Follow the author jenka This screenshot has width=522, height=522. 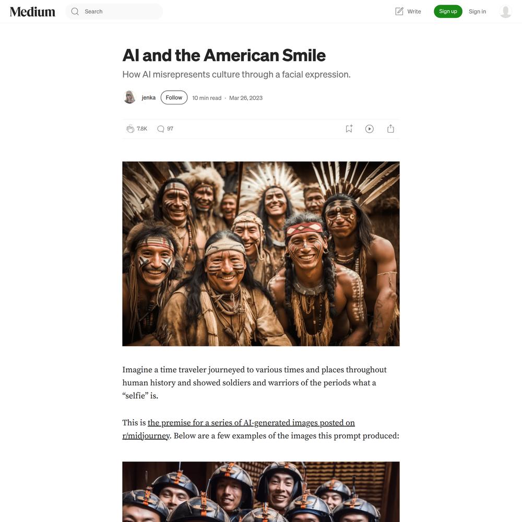[174, 98]
